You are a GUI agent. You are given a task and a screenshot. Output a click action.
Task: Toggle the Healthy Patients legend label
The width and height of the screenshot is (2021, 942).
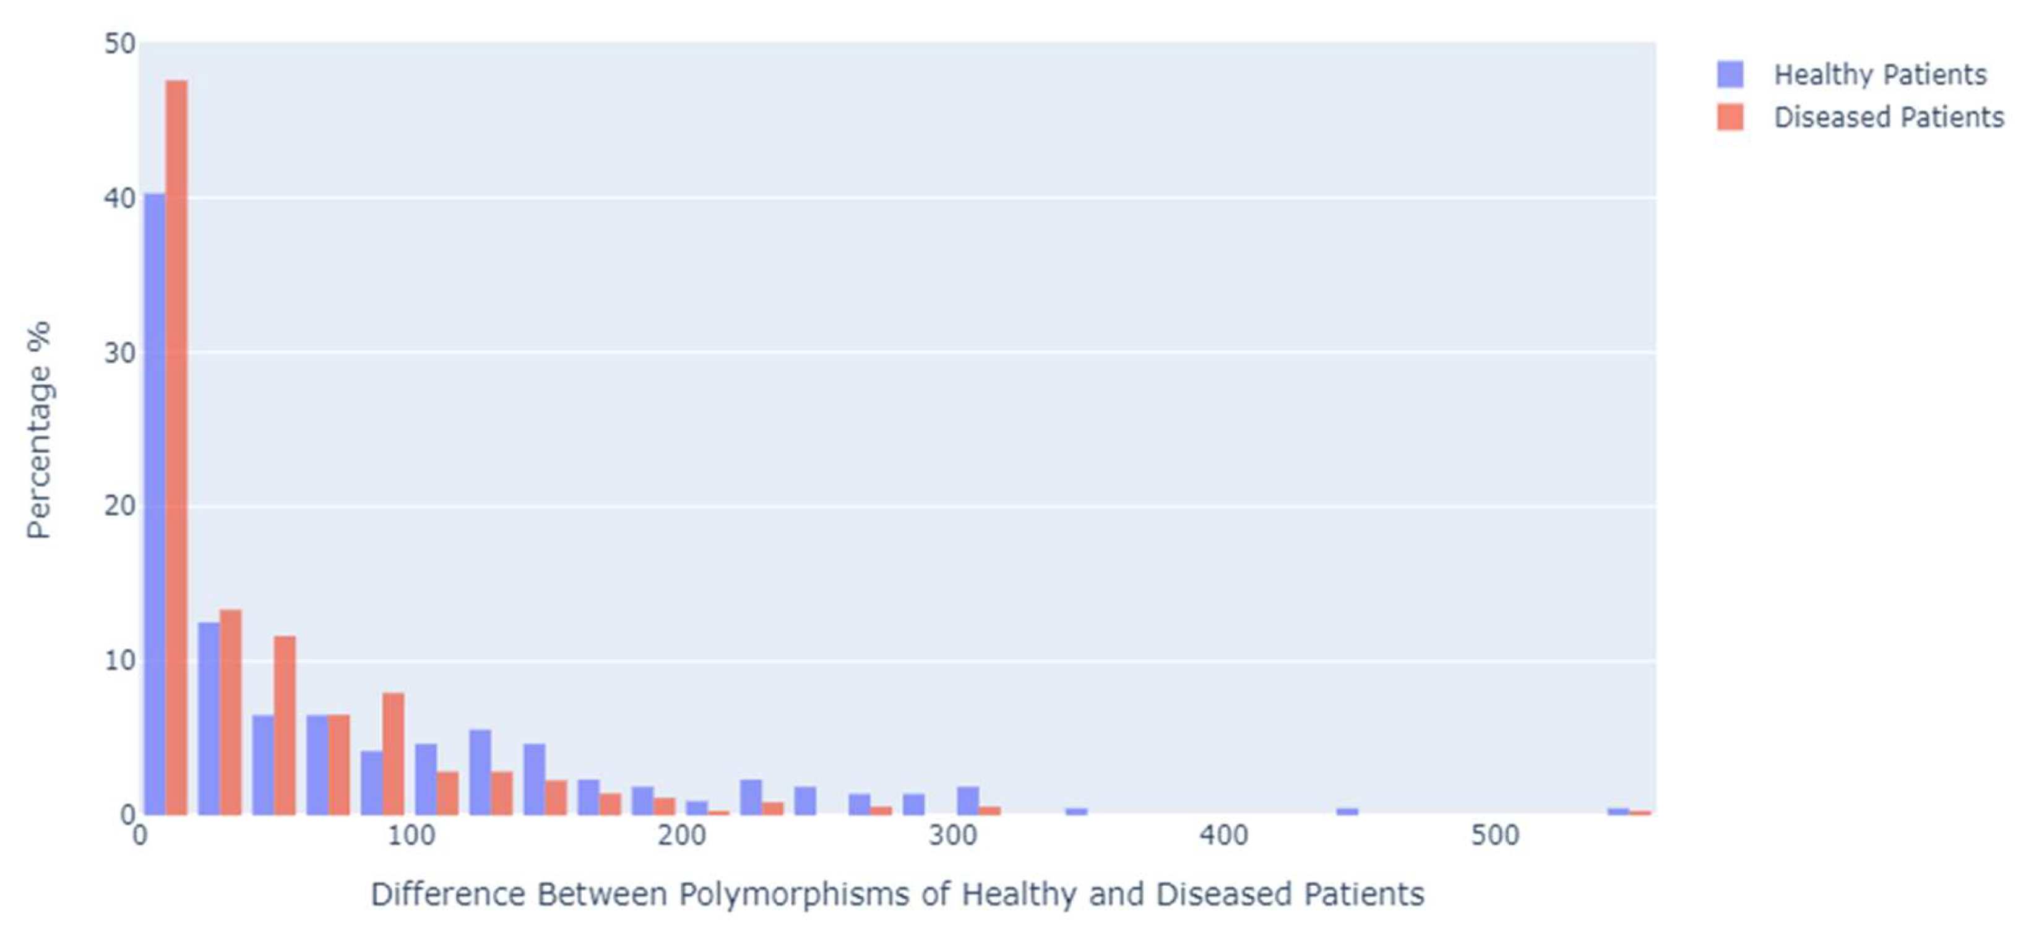tap(1880, 75)
